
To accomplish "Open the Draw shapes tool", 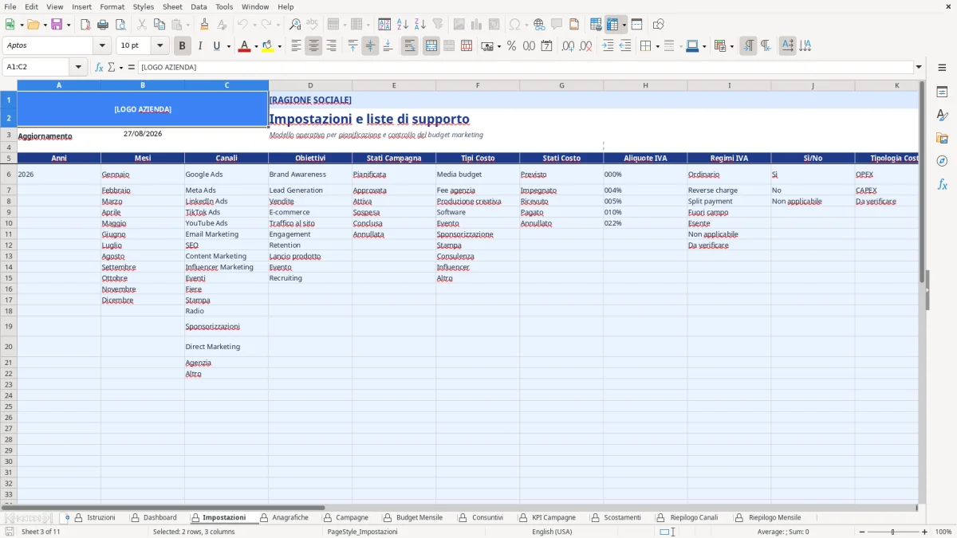I will point(658,25).
